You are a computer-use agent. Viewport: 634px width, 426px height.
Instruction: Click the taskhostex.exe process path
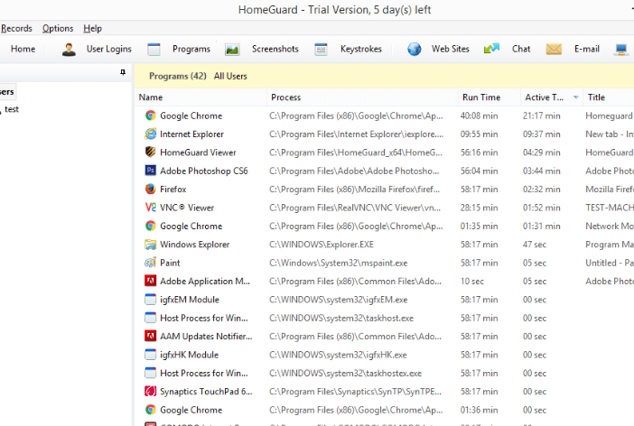click(x=345, y=373)
